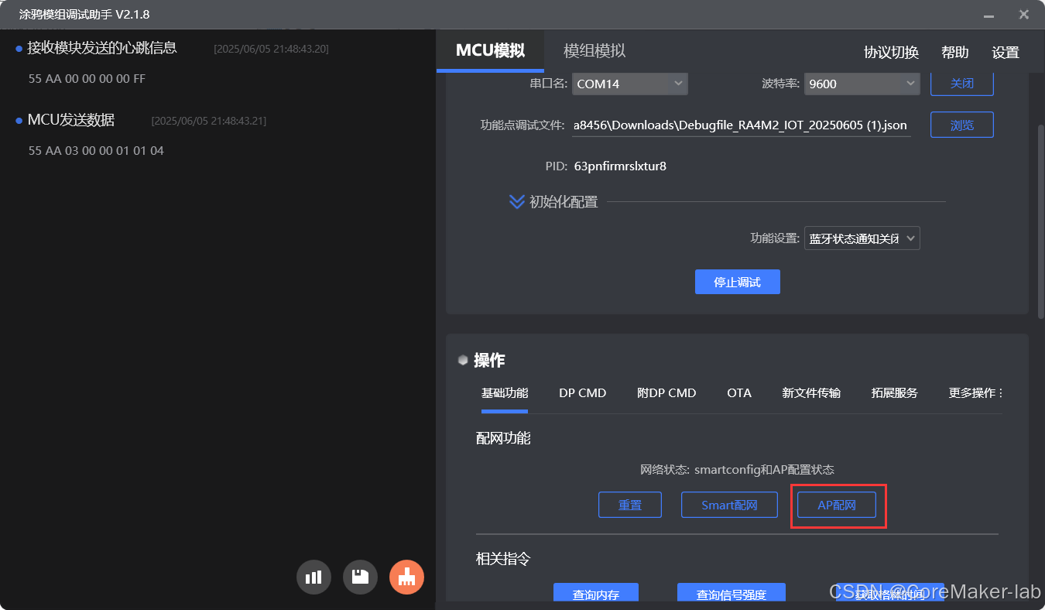Click the 重置 reset button
1045x610 pixels.
(x=629, y=505)
